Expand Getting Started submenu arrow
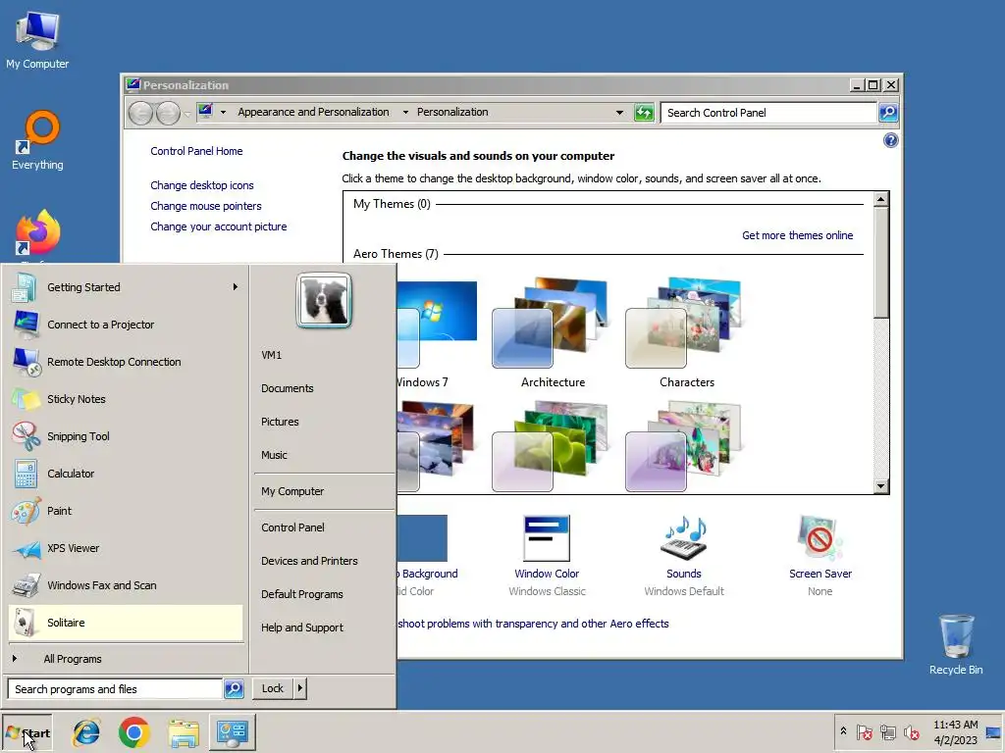 pyautogui.click(x=236, y=287)
